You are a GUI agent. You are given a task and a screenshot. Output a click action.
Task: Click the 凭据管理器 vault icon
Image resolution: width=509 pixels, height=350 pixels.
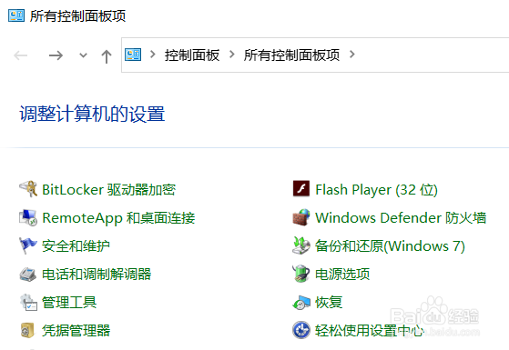pyautogui.click(x=28, y=331)
